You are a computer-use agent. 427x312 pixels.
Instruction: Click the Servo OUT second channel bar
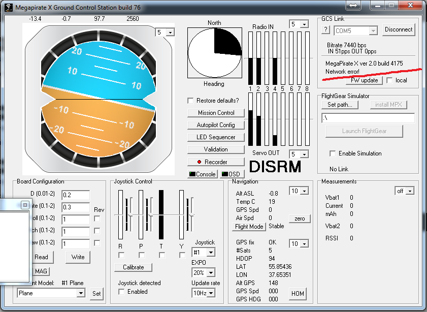point(258,119)
